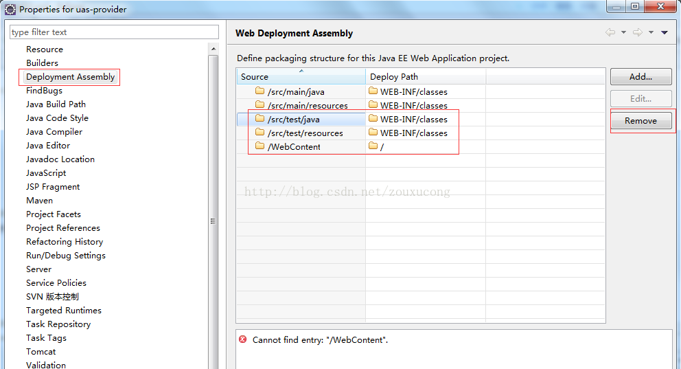
Task: Select the /WebContent source entry
Action: (294, 147)
